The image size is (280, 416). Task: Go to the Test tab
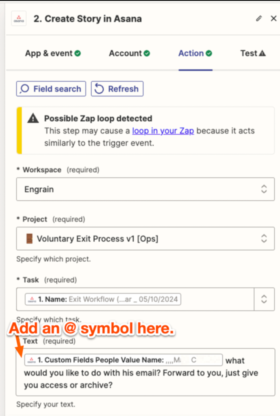(x=249, y=53)
